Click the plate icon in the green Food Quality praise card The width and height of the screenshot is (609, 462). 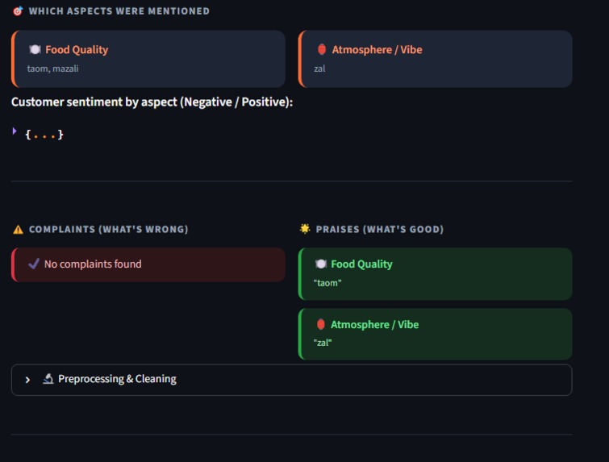(x=321, y=264)
